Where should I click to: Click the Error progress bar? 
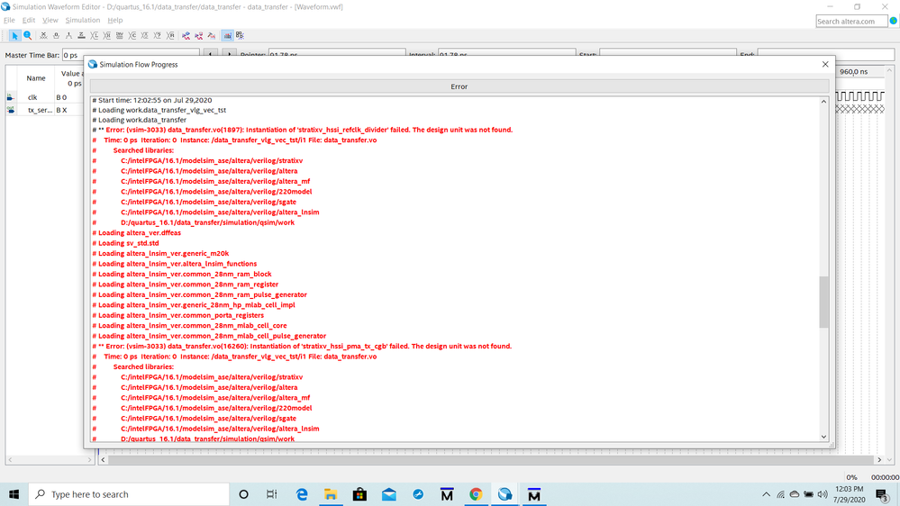tap(459, 86)
